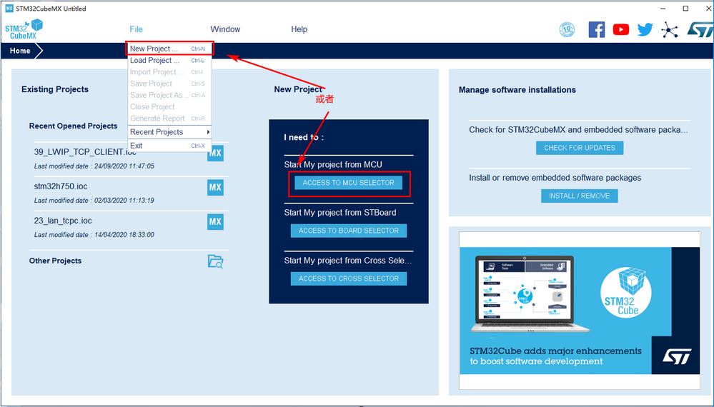Click INSTALL / REMOVE button
Viewport: 714px width, 407px height.
[579, 196]
